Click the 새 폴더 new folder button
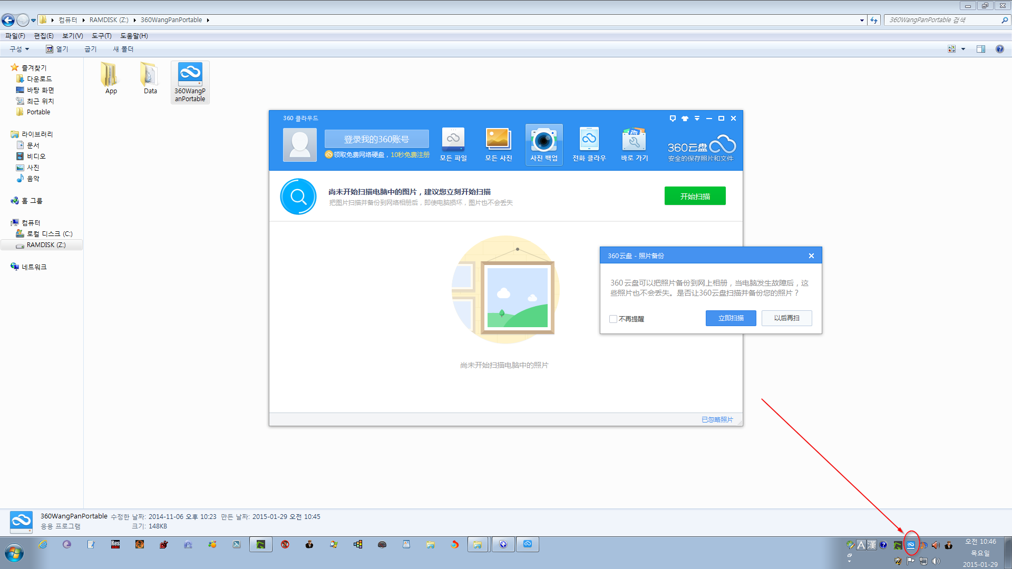The image size is (1012, 569). [123, 49]
